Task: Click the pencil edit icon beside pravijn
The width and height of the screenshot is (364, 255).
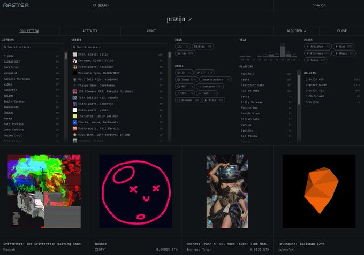Action: (190, 19)
